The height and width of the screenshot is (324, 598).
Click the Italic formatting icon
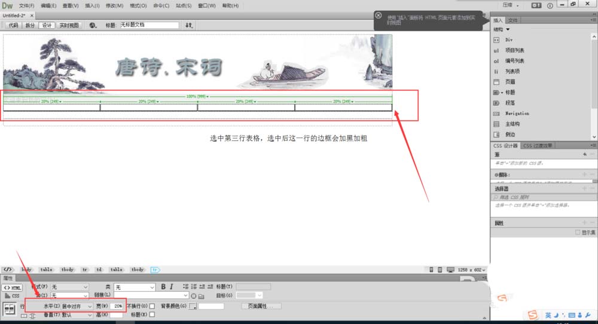pyautogui.click(x=171, y=288)
